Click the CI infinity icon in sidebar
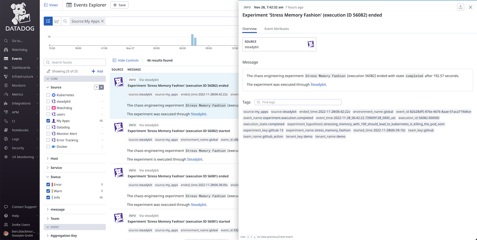Image resolution: width=477 pixels, height=240 pixels. [6, 121]
